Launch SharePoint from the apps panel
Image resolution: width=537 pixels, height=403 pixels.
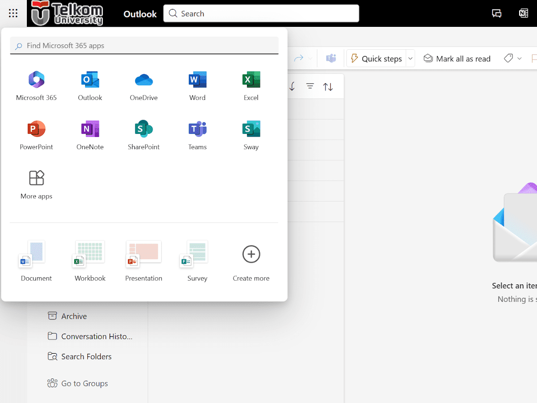[x=144, y=130]
